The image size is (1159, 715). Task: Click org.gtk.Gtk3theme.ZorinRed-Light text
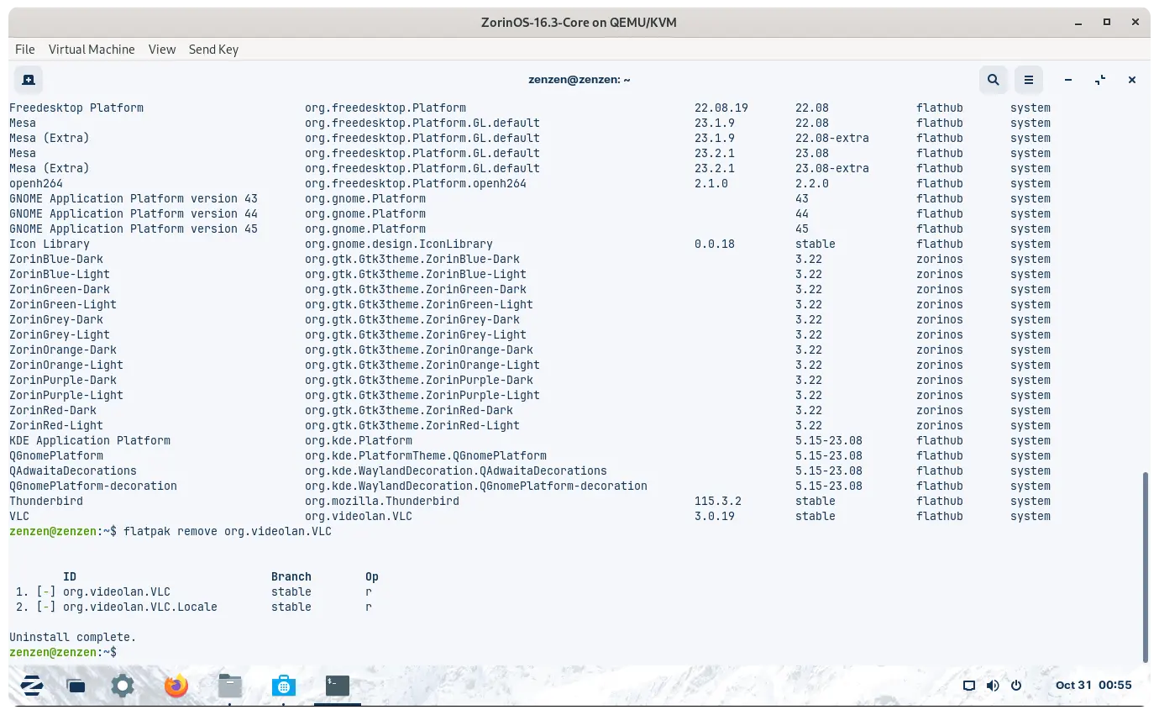(x=412, y=426)
